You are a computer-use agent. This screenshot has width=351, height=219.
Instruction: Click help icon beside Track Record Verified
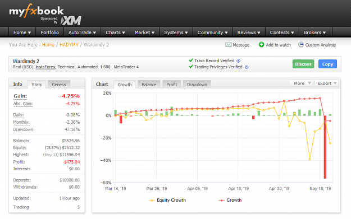coord(239,60)
